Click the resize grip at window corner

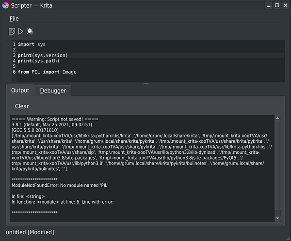point(288,238)
